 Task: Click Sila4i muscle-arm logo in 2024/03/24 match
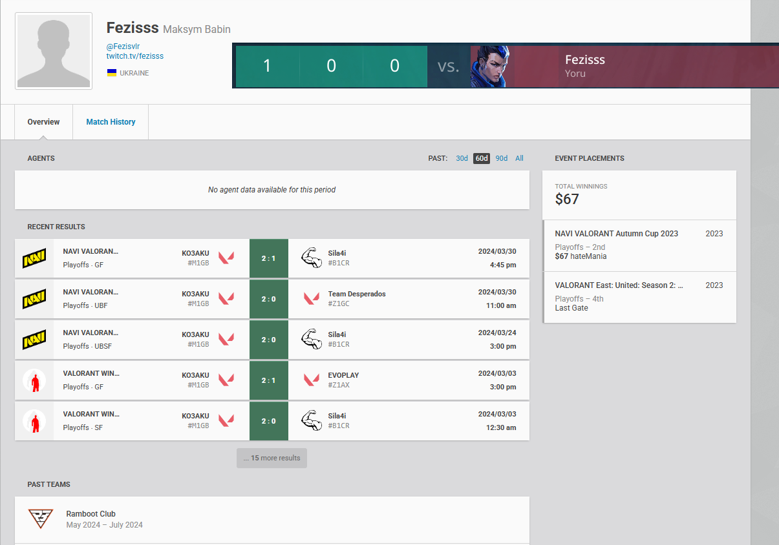click(312, 340)
